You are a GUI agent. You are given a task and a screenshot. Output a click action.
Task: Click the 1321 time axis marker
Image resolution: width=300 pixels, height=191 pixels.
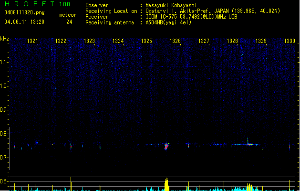(33, 41)
